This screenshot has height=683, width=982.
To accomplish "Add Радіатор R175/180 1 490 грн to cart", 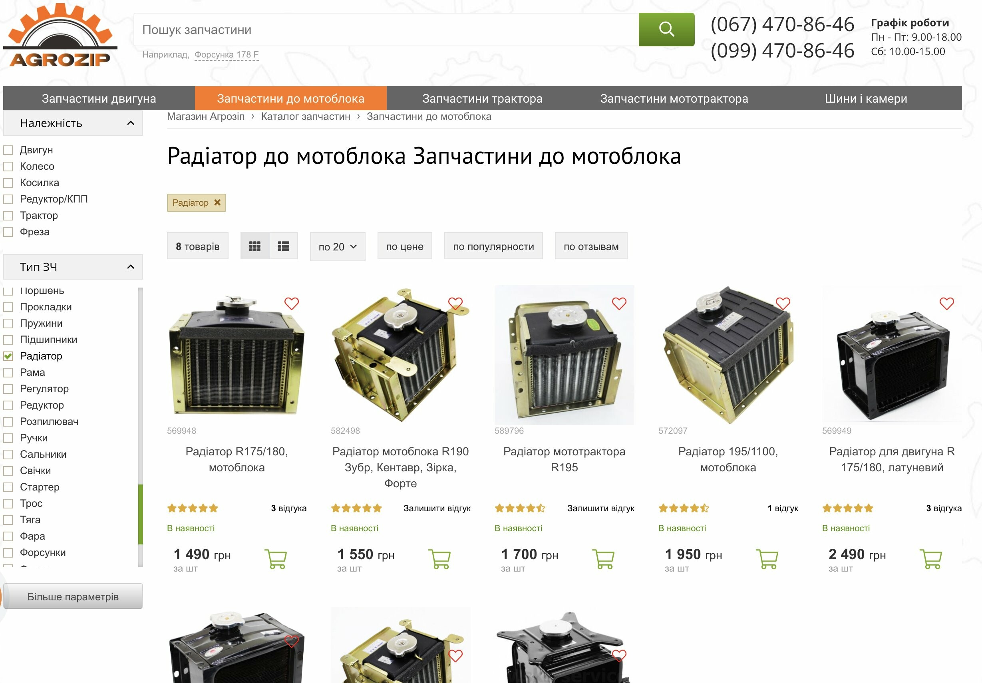I will point(276,559).
